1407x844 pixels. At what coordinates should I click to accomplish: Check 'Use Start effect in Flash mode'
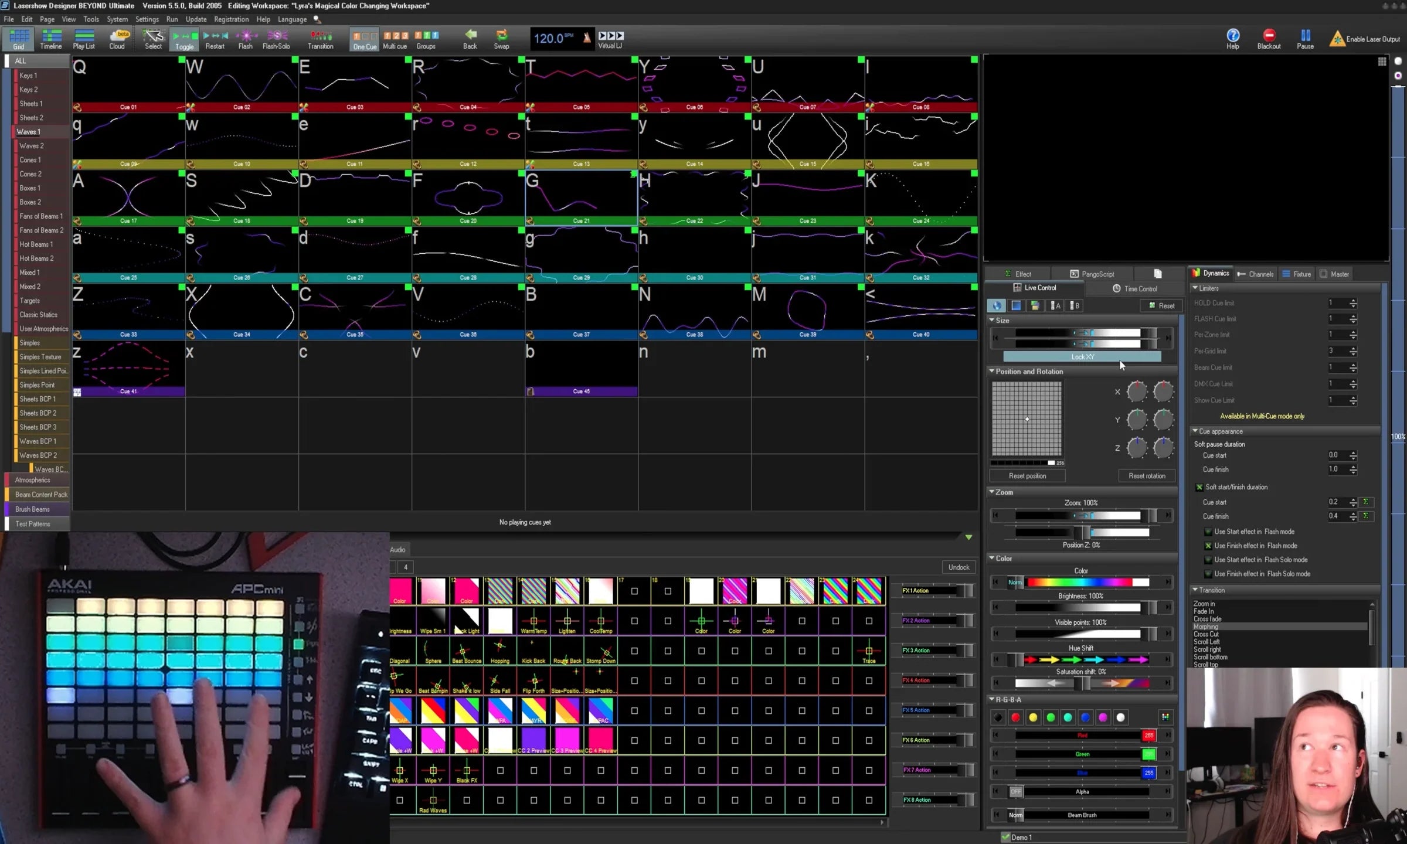1209,532
